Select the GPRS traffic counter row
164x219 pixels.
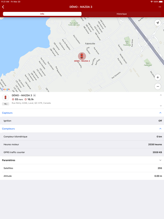(82, 152)
